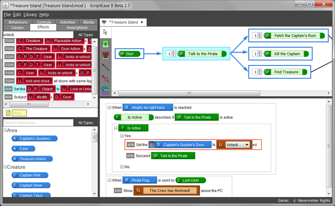The image size is (335, 206).
Task: Click the Neverwinter Nights game icon
Action: tap(294, 200)
